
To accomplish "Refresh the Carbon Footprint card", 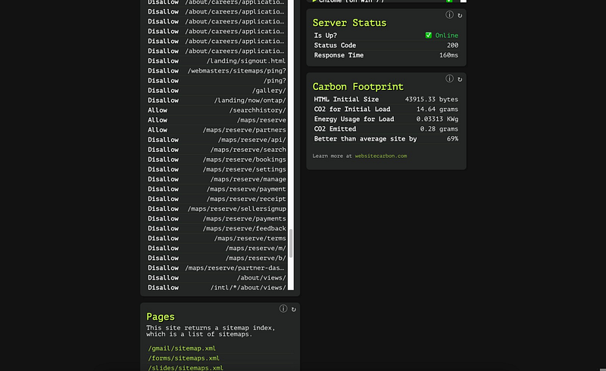I will [x=460, y=79].
